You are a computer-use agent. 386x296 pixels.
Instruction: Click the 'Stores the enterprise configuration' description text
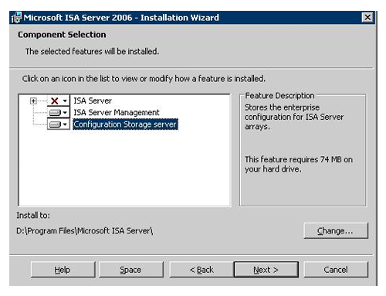pyautogui.click(x=294, y=117)
